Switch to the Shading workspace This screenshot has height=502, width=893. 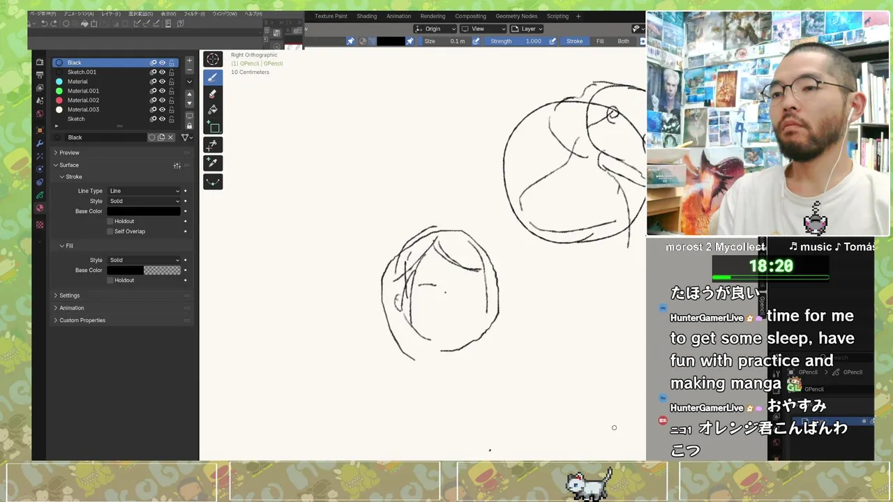pyautogui.click(x=366, y=16)
